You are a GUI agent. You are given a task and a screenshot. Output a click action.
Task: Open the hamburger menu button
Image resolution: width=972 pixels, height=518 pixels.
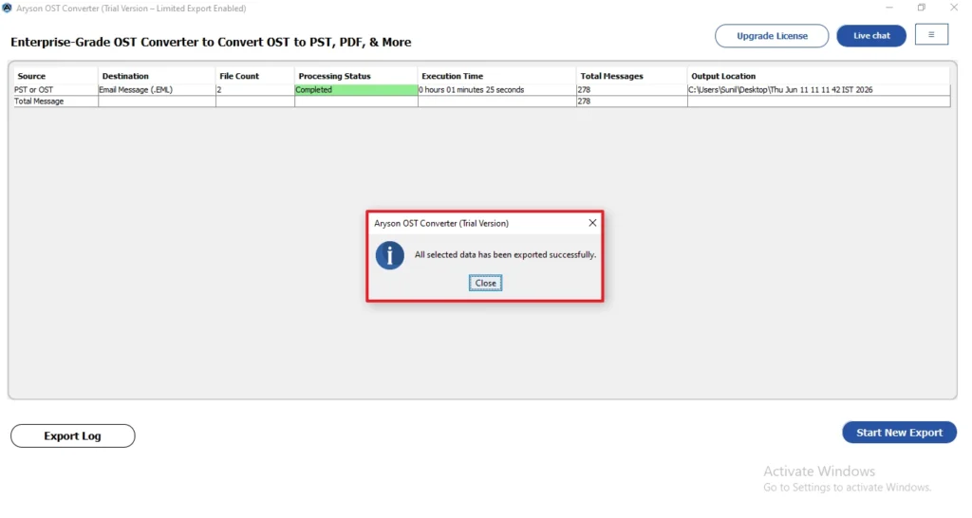pos(931,35)
